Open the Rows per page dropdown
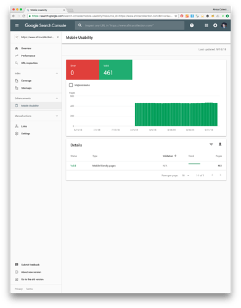The height and width of the screenshot is (308, 241). pyautogui.click(x=186, y=176)
